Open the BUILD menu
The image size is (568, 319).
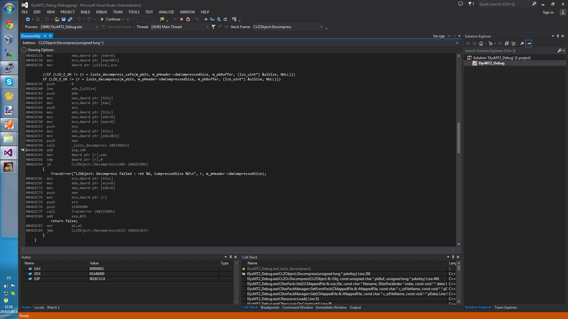click(x=85, y=12)
